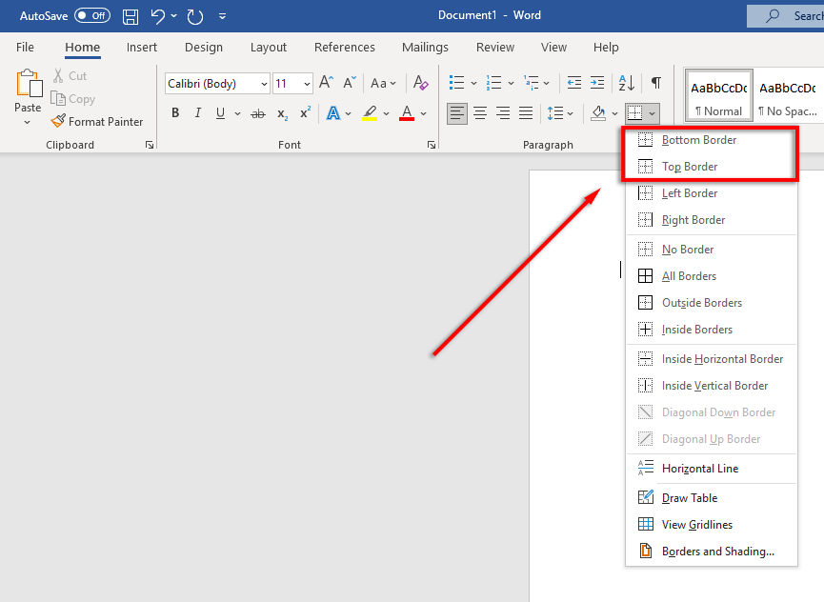824x602 pixels.
Task: Click the Sort A-Z icon
Action: [x=626, y=83]
